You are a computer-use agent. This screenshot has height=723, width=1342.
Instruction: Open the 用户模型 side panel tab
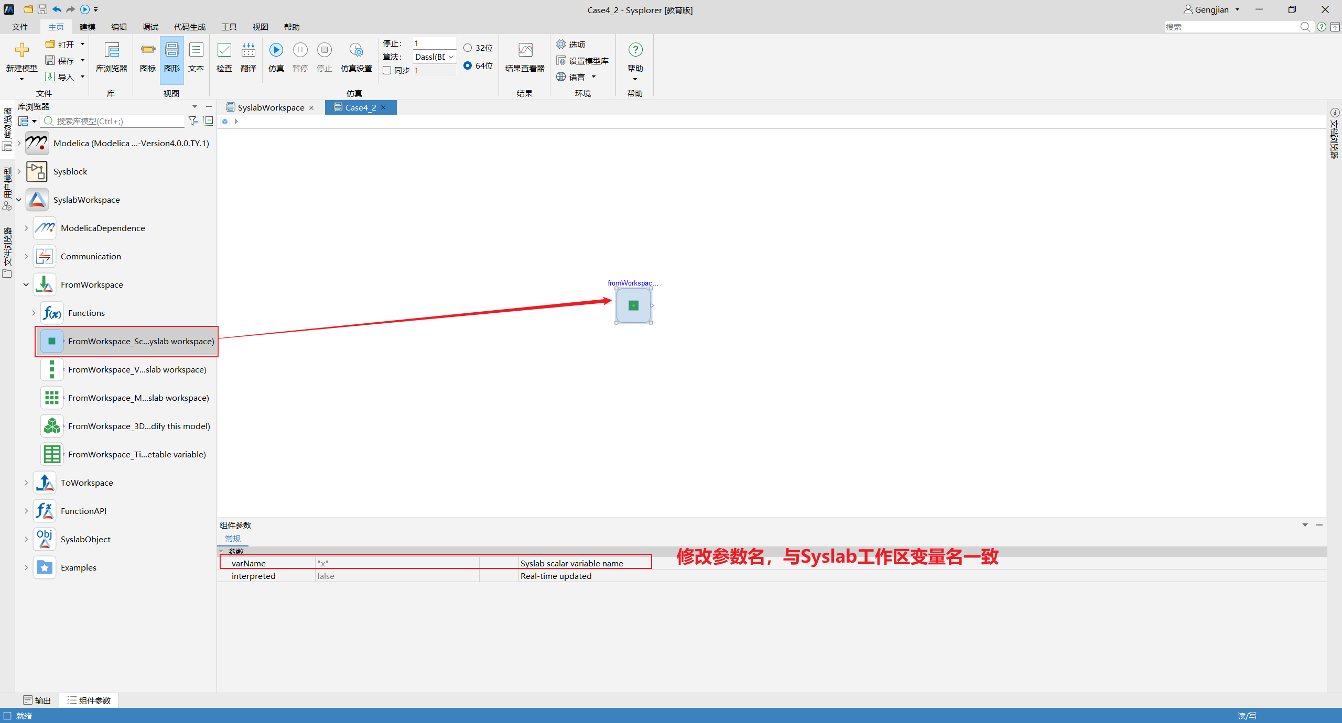tap(7, 189)
